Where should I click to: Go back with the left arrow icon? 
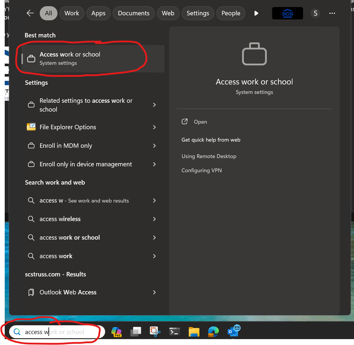30,13
